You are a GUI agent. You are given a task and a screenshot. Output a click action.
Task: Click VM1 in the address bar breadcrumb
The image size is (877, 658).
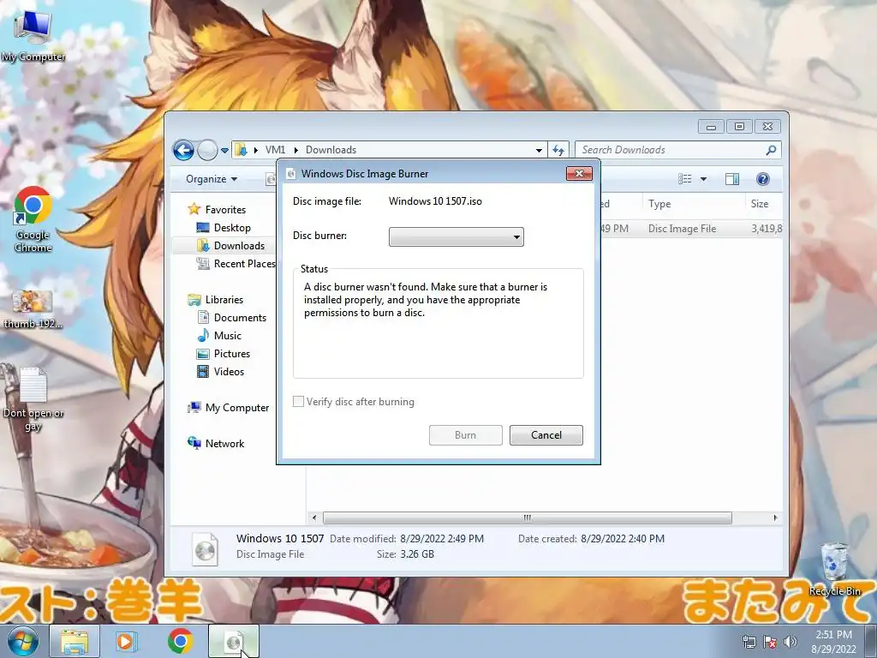click(275, 150)
